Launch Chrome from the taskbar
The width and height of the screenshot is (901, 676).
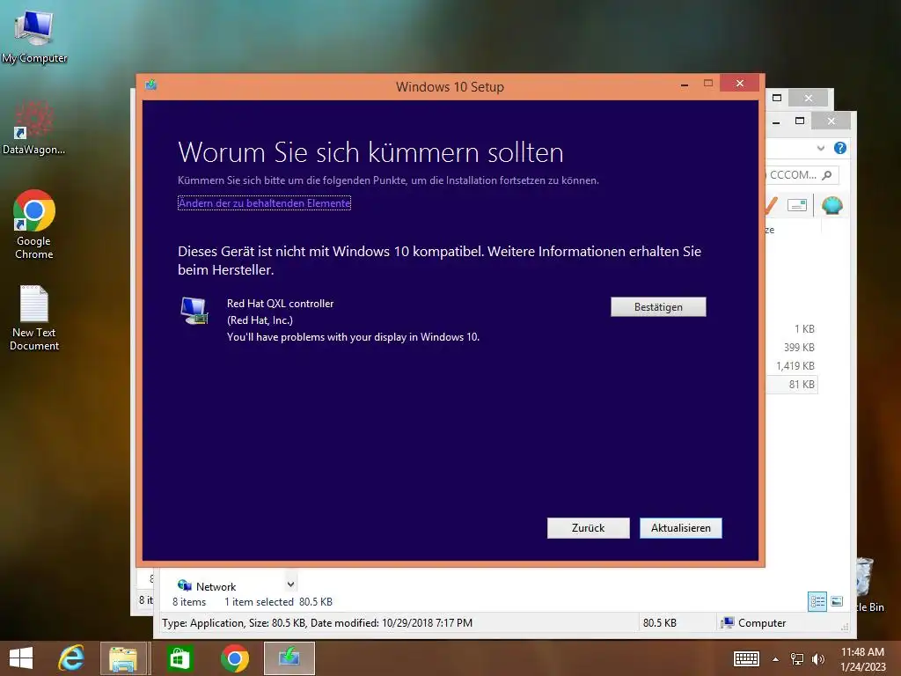[x=234, y=658]
